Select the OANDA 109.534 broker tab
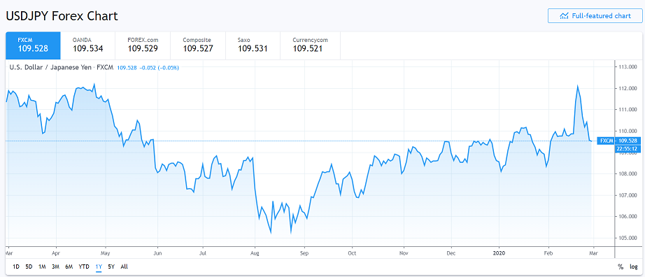Image resolution: width=645 pixels, height=277 pixels. 88,45
